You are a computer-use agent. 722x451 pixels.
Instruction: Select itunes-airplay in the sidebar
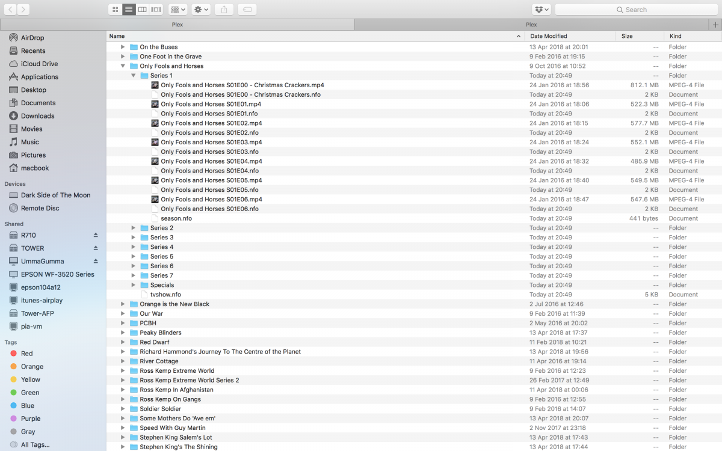point(42,301)
